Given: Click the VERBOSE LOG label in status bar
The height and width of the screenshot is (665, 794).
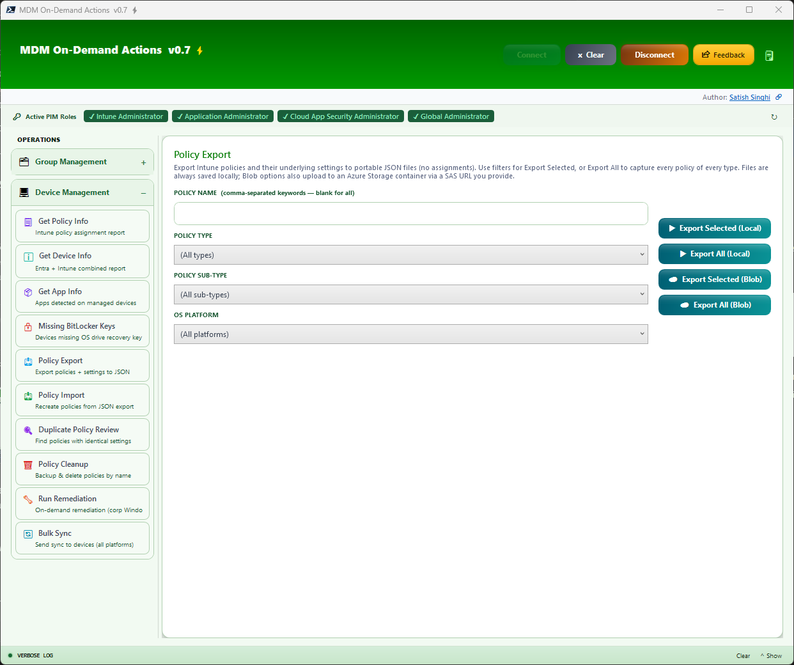Looking at the screenshot, I should (x=35, y=655).
